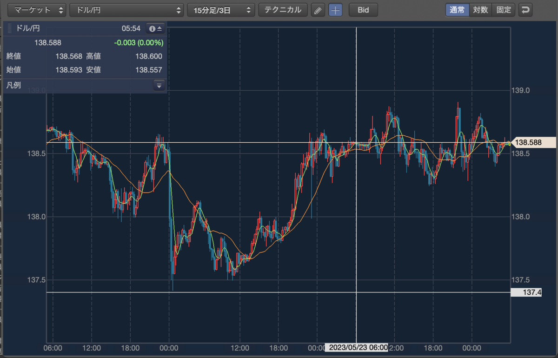Open the マーケット dropdown
The height and width of the screenshot is (358, 558).
coord(37,10)
